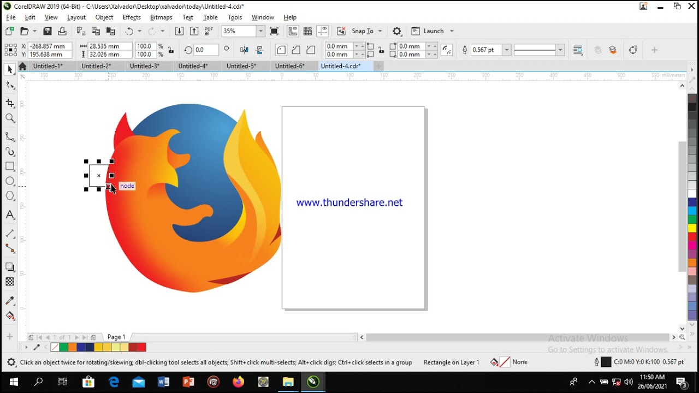Click the Page 1 tab
Screen dimensions: 699x393
tap(116, 337)
